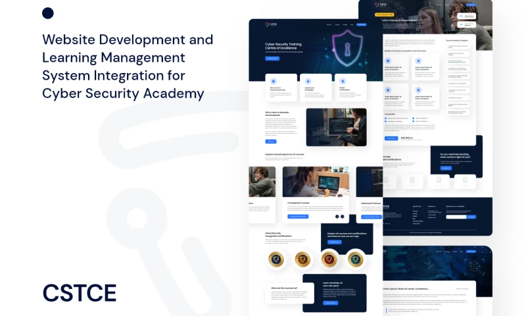
Task: Select the brown certification badge
Action: [302, 259]
